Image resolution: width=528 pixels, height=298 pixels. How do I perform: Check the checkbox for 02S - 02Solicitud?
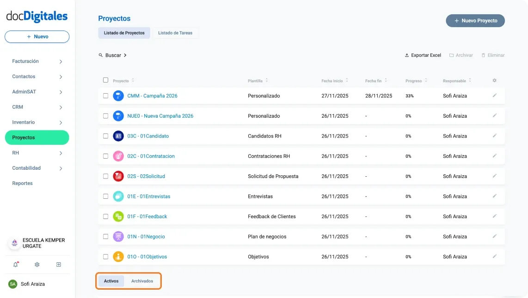pos(105,176)
